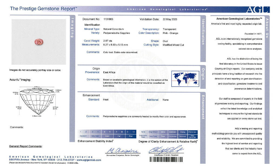Click the 'Pink - Orange' color description
277x168 pixels.
point(170,33)
